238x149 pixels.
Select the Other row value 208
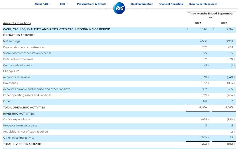pos(204,101)
